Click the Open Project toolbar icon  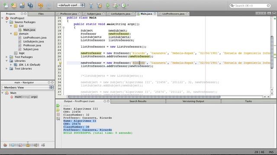(x=22, y=6)
